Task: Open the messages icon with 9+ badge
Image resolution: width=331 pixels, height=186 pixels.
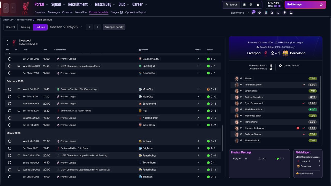Action: [x=253, y=12]
